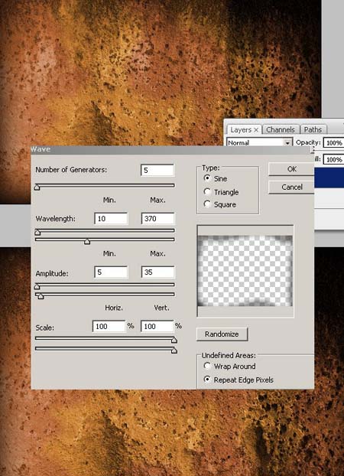Click the Number of Generators field
Viewport: 344px width, 476px height.
[x=157, y=170]
